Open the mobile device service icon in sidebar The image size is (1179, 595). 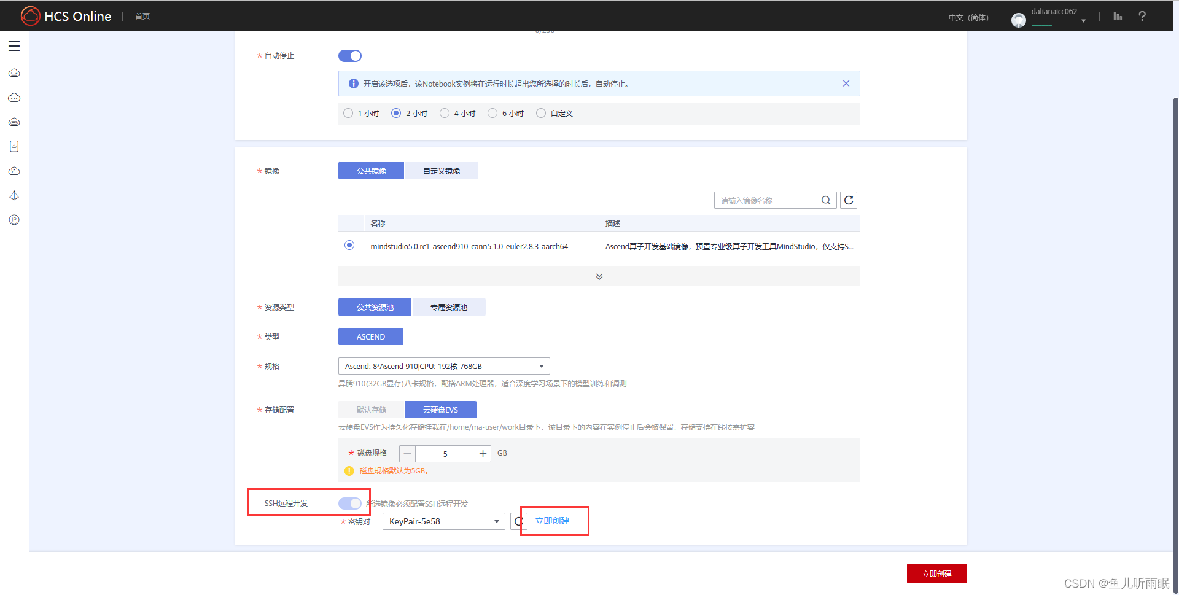tap(14, 146)
